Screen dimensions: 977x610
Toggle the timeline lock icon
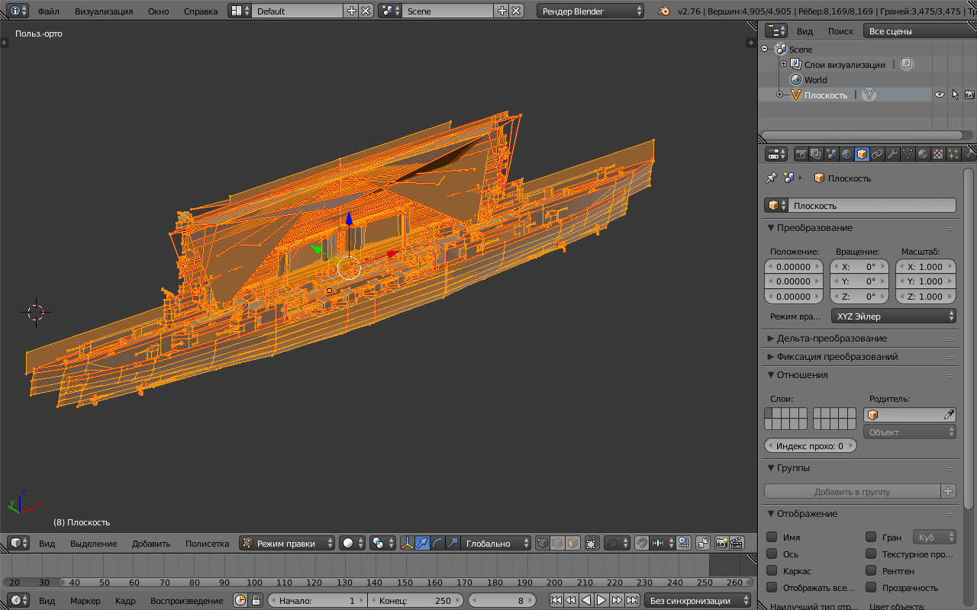click(256, 601)
